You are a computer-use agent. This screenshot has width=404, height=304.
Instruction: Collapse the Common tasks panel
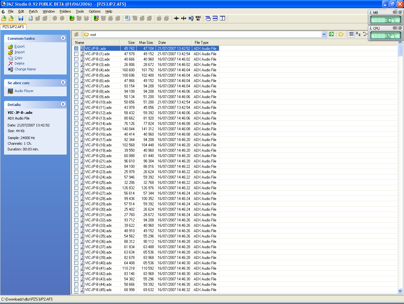coord(63,38)
